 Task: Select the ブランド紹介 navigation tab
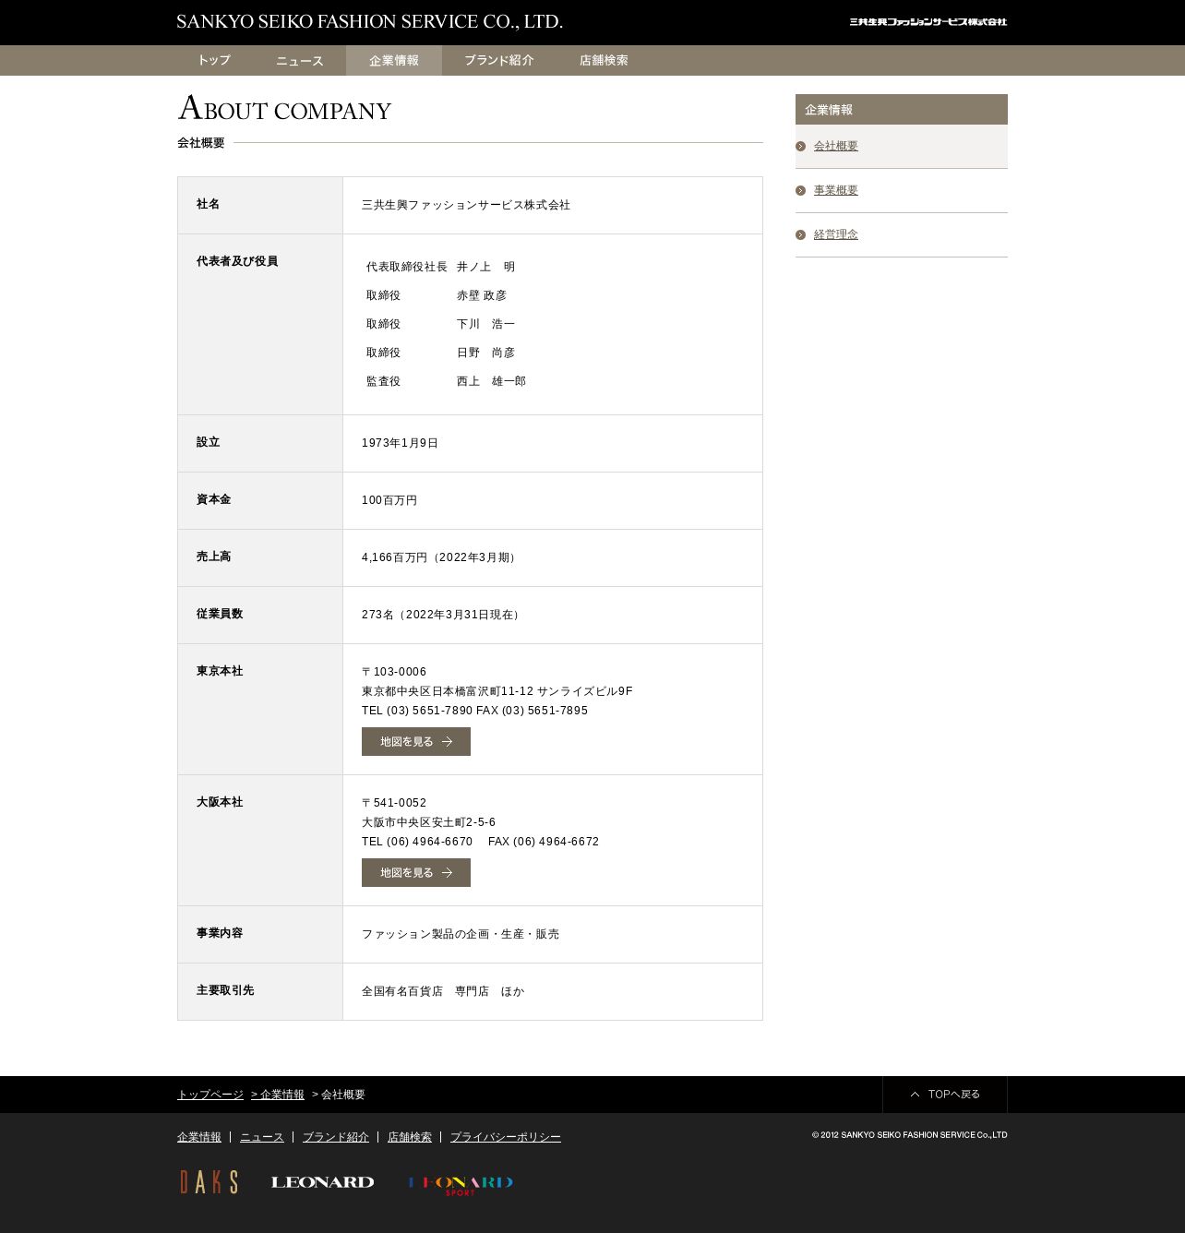coord(498,61)
